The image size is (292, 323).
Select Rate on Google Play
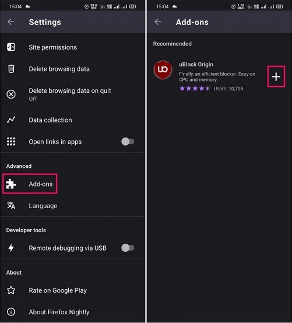click(72, 290)
